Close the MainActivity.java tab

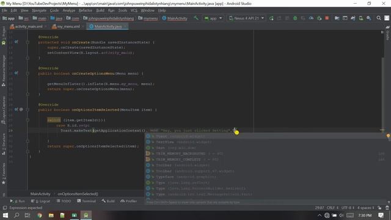tap(125, 26)
